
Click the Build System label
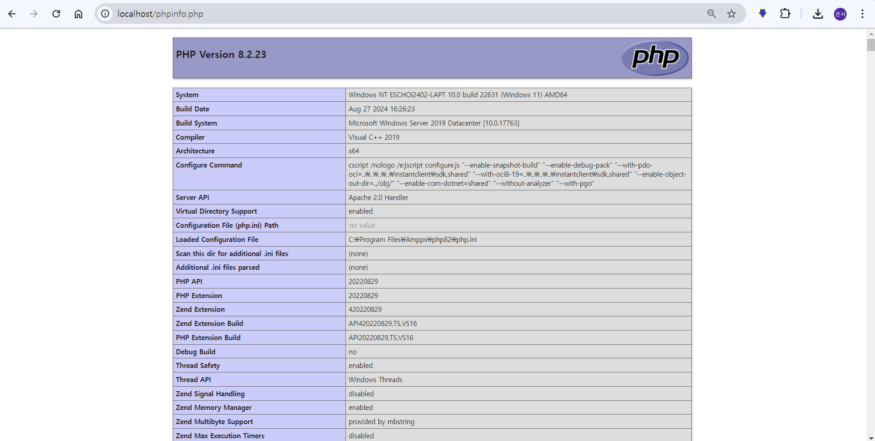point(196,123)
